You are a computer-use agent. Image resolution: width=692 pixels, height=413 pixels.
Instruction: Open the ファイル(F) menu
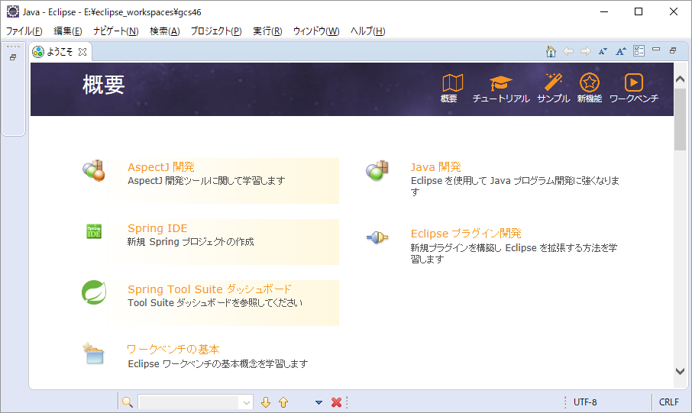click(x=24, y=31)
